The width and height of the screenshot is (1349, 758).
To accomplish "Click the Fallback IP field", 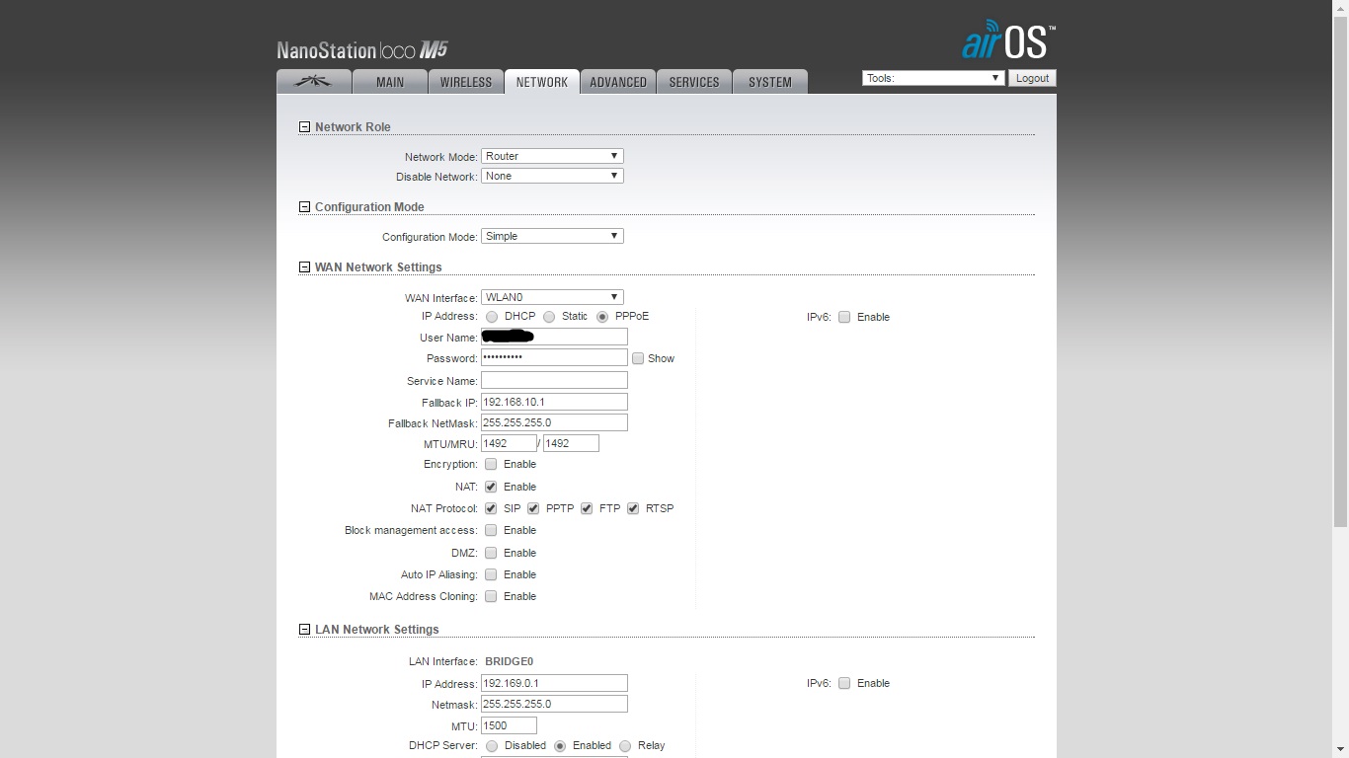I will [x=554, y=402].
